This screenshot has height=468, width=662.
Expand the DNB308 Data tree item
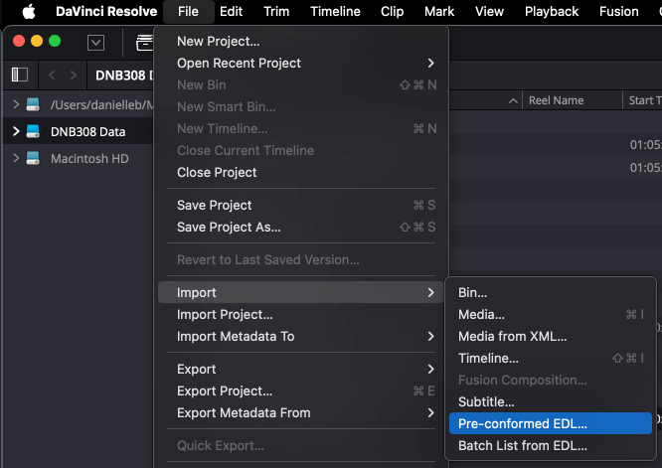click(x=16, y=131)
